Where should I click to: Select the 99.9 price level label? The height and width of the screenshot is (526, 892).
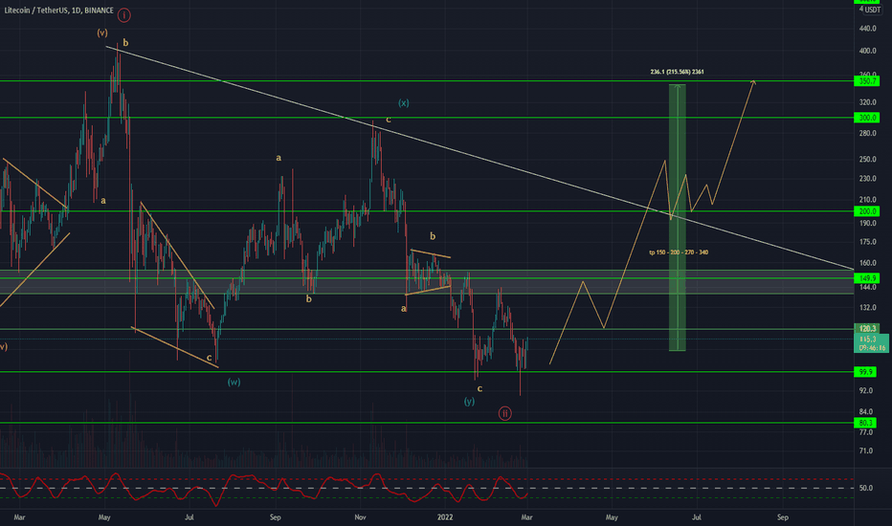point(865,372)
